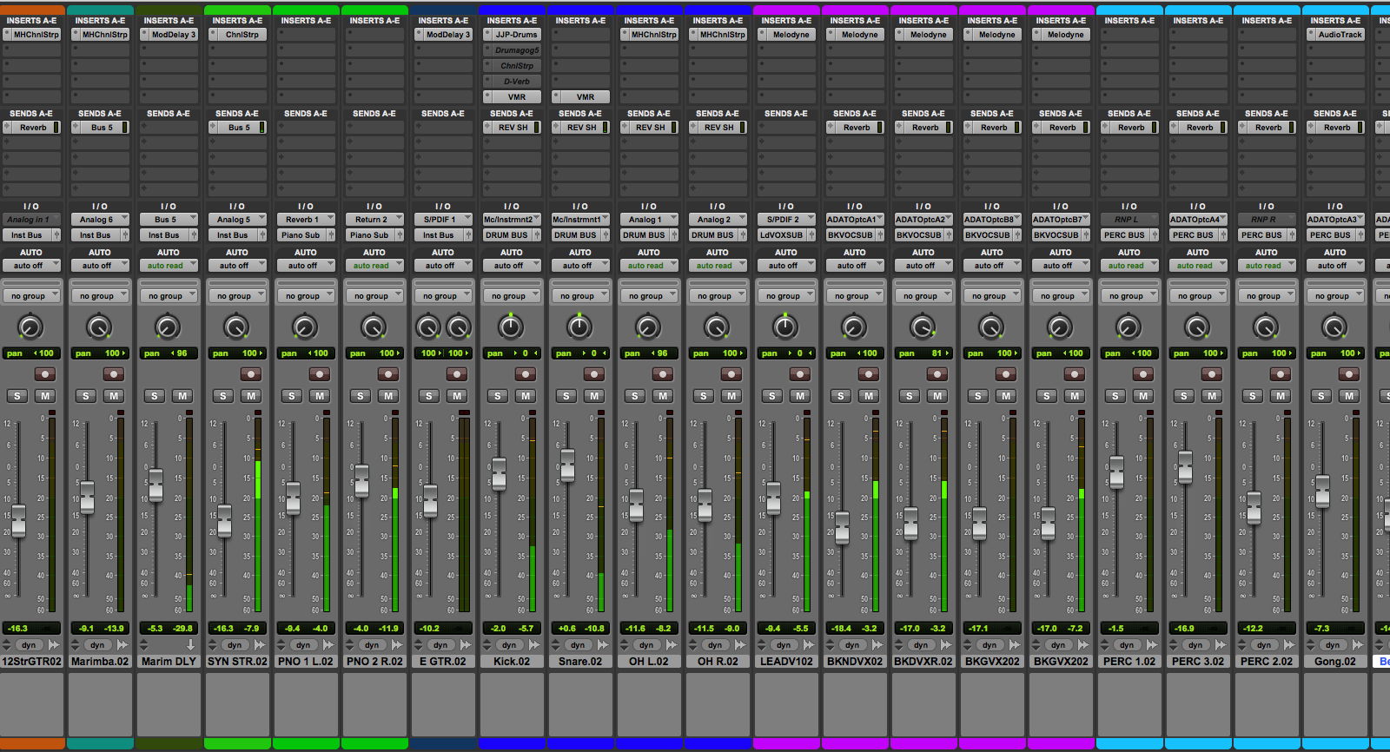Solo the PNO 1 L.02 track
The height and width of the screenshot is (752, 1390).
tap(291, 396)
